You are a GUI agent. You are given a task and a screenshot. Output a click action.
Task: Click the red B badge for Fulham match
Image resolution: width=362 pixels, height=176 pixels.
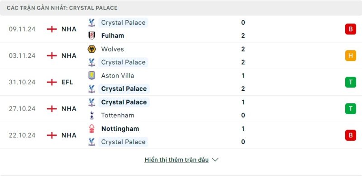click(x=350, y=29)
